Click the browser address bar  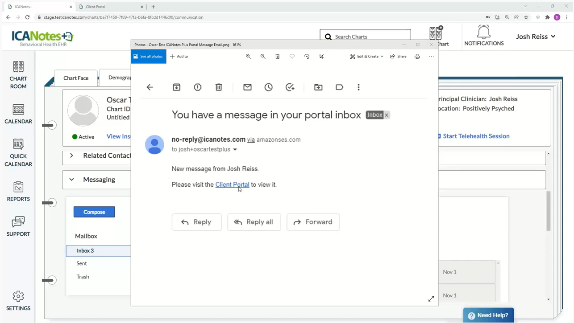pyautogui.click(x=259, y=17)
